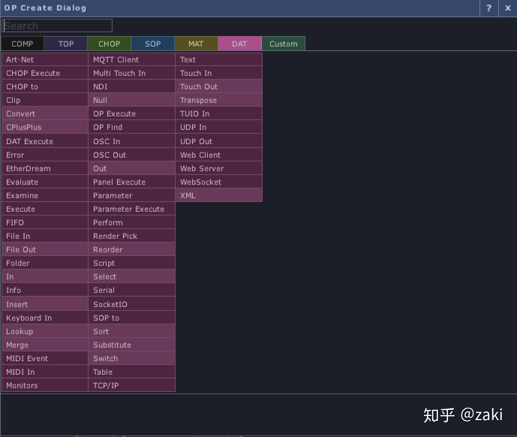This screenshot has width=517, height=437.
Task: Open the Custom operators tab
Action: coord(283,43)
